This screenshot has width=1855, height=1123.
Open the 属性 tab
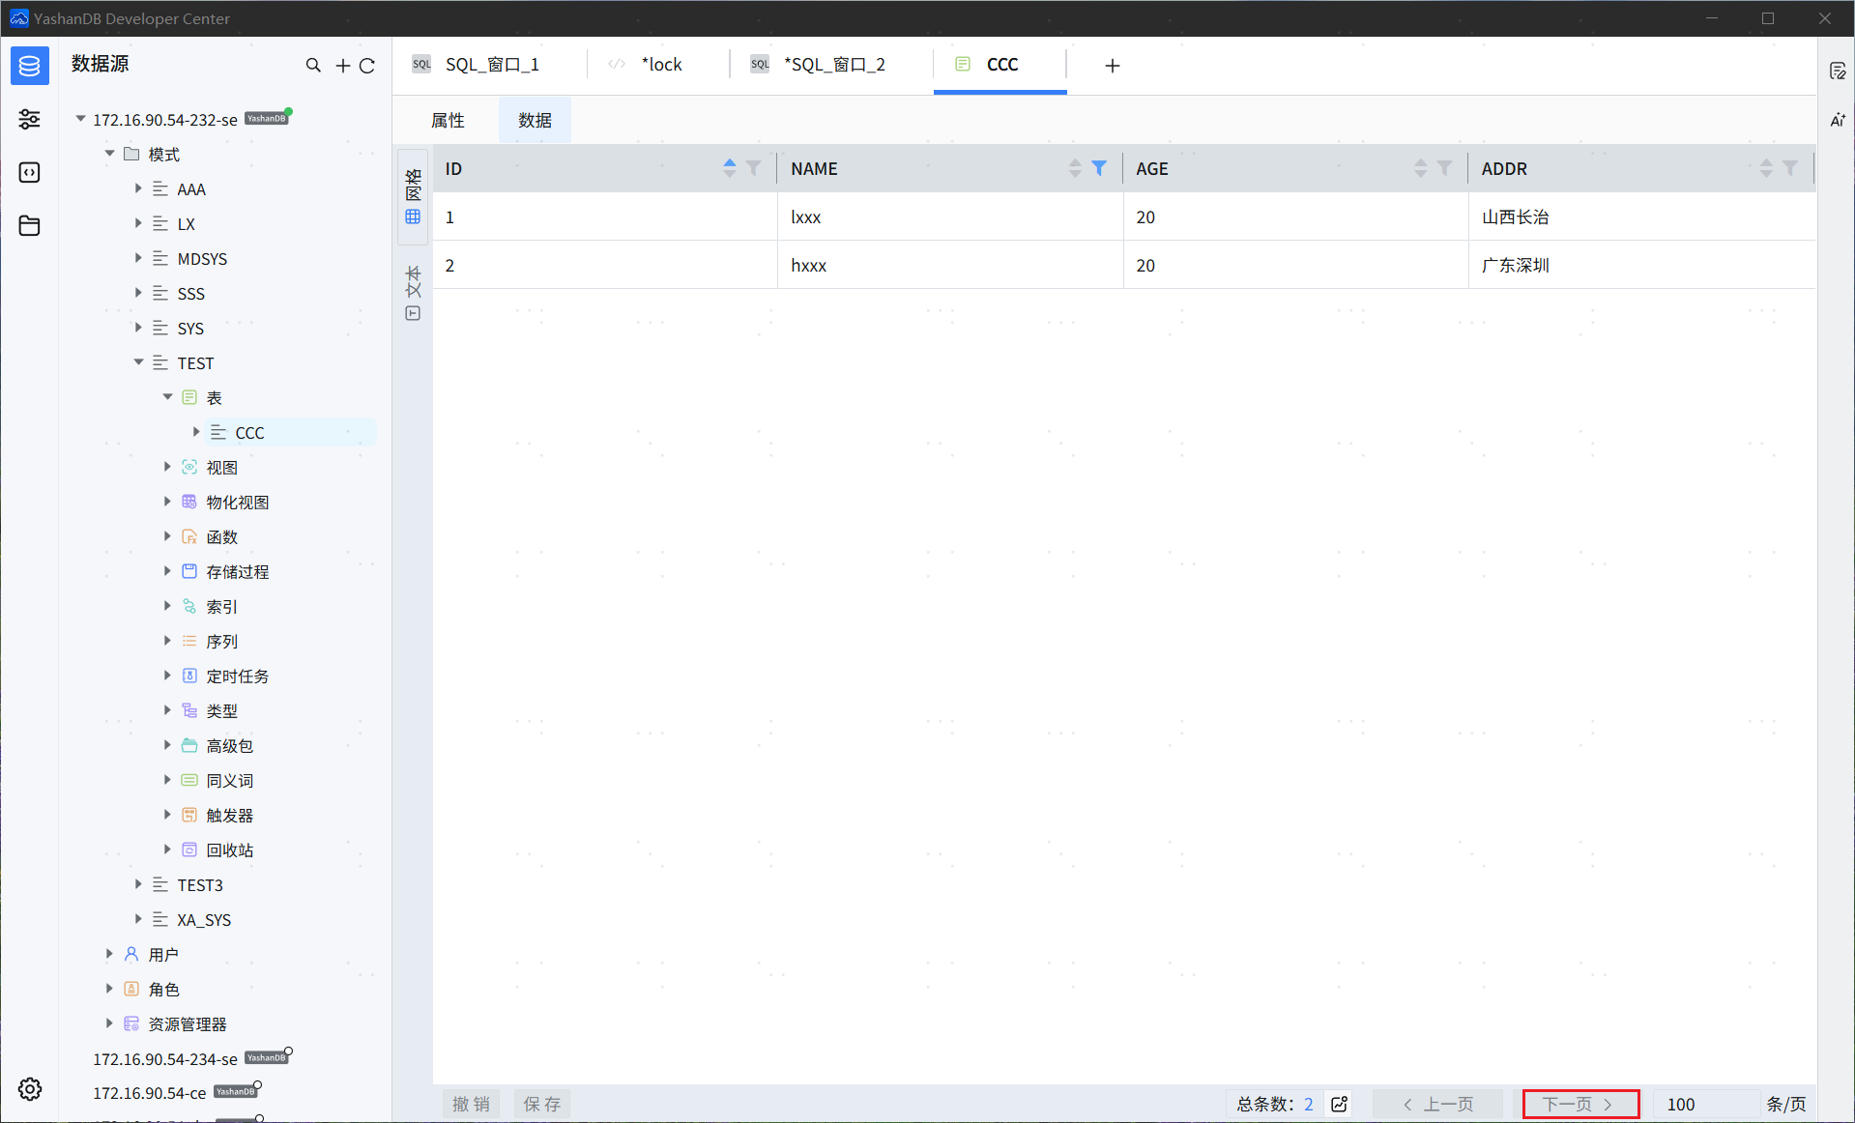[x=448, y=120]
